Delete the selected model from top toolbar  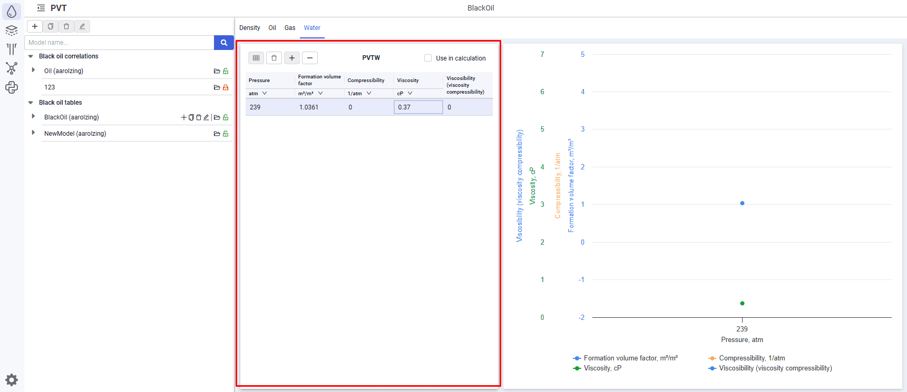(66, 26)
